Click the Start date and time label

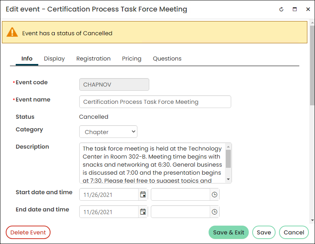pyautogui.click(x=44, y=192)
